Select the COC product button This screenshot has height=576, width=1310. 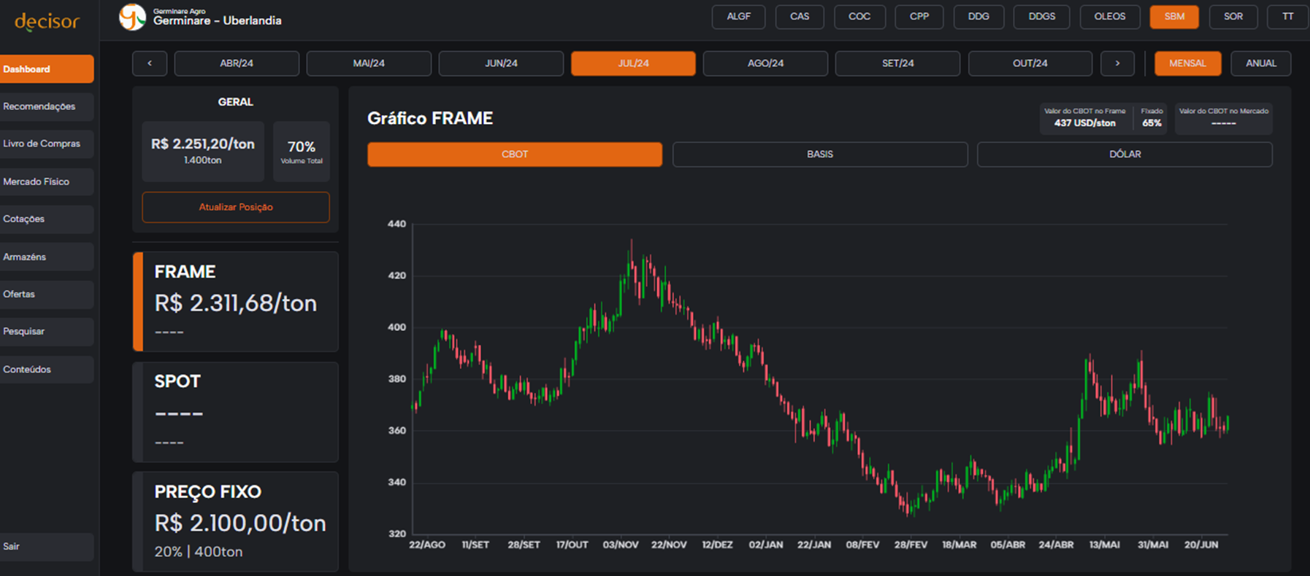pos(859,17)
